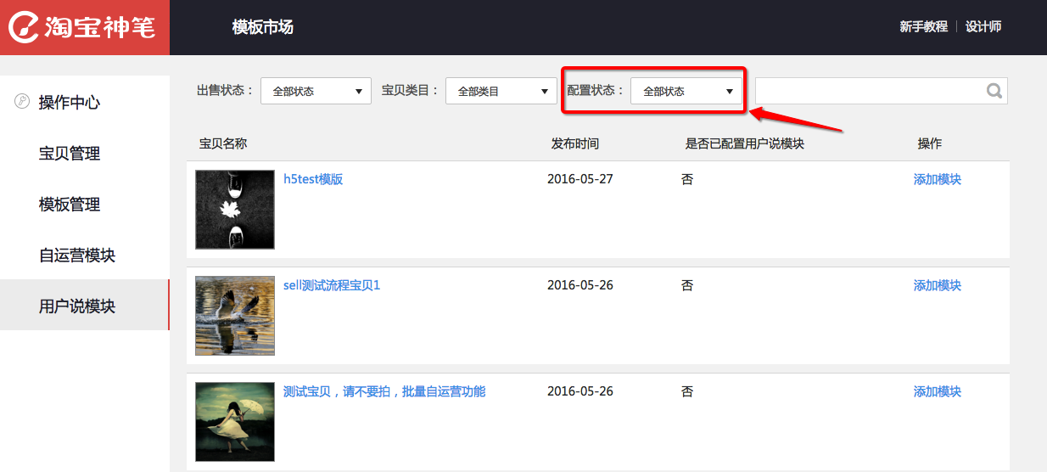
Task: Click 添加模块 for h5test模版
Action: (x=937, y=179)
